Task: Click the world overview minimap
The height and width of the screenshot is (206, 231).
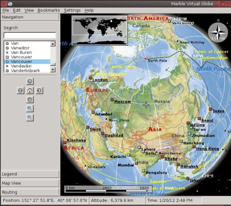Action: pyautogui.click(x=100, y=30)
